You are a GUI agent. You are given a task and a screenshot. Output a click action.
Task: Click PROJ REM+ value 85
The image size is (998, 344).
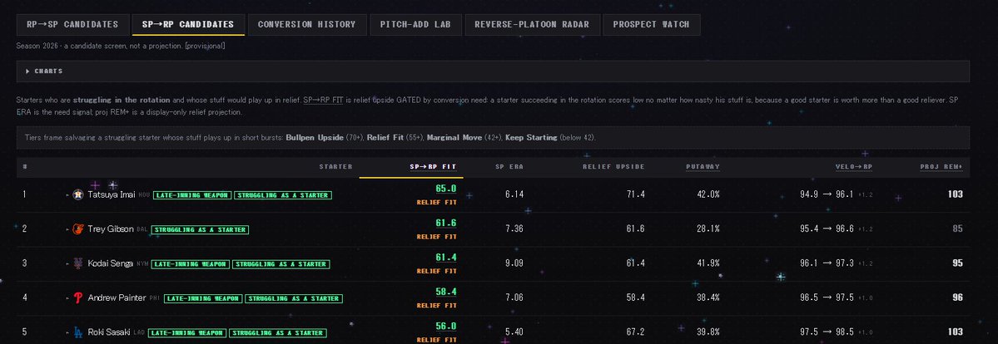coord(957,229)
